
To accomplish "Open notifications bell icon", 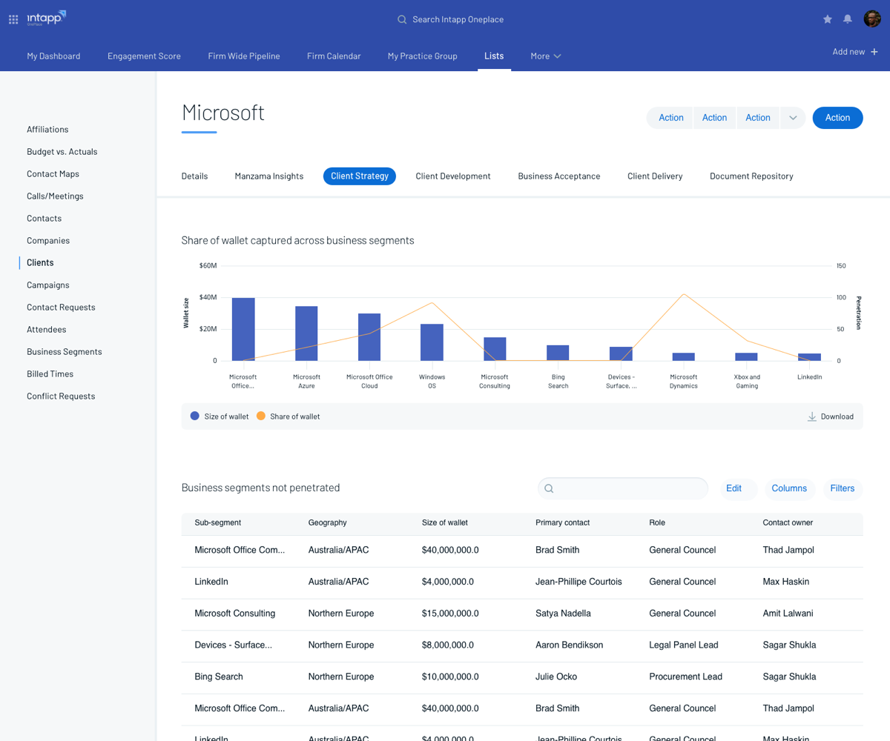I will click(848, 19).
